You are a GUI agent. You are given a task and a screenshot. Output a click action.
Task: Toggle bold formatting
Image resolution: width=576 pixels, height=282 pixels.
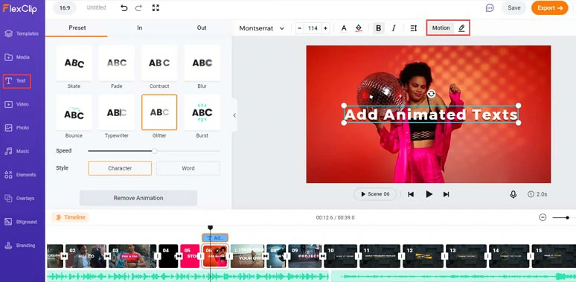pyautogui.click(x=379, y=28)
